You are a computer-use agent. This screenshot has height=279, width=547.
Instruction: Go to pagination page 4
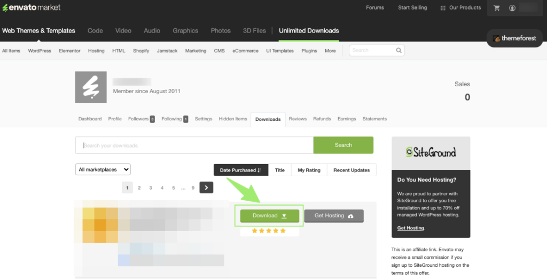[x=162, y=188]
